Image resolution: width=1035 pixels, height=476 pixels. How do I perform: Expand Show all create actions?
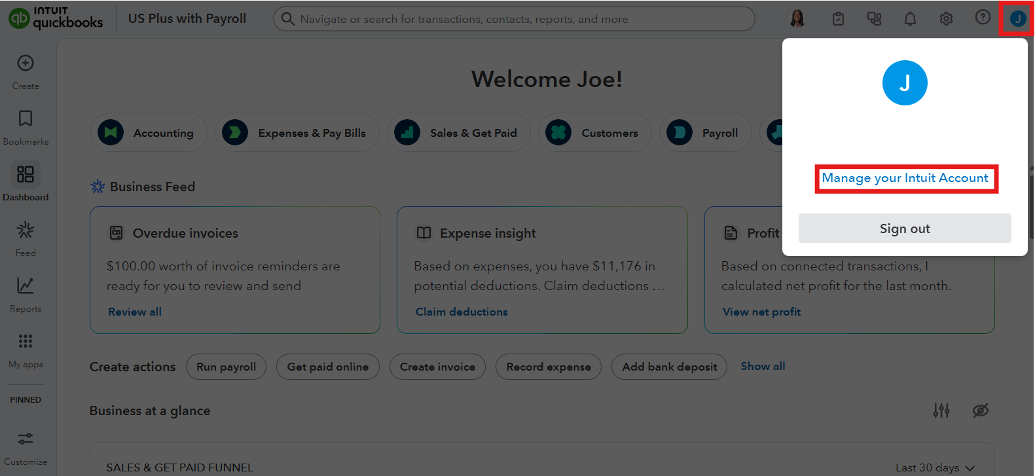coord(763,366)
